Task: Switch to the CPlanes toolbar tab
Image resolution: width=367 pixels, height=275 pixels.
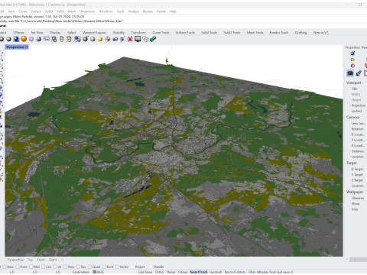Action: [x=18, y=32]
